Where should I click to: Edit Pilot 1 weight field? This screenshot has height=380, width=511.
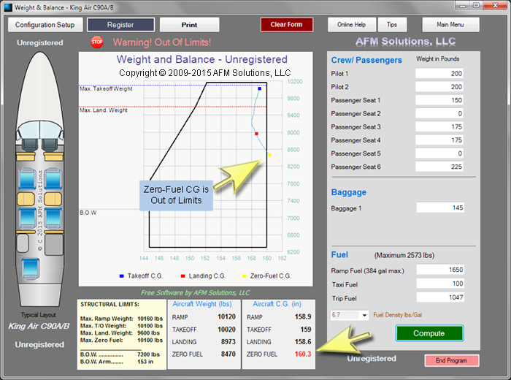tap(439, 73)
